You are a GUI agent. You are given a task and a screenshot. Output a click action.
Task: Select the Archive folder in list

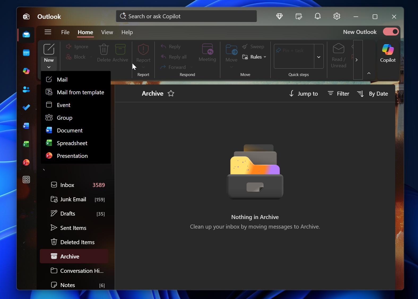click(74, 256)
